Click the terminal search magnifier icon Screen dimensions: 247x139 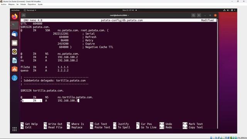point(193,15)
